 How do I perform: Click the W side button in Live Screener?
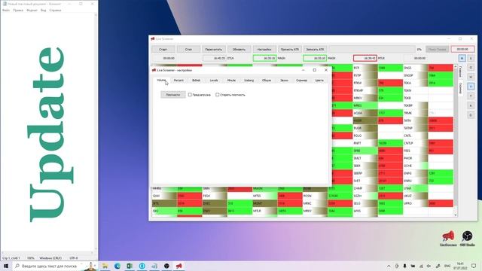471,77
